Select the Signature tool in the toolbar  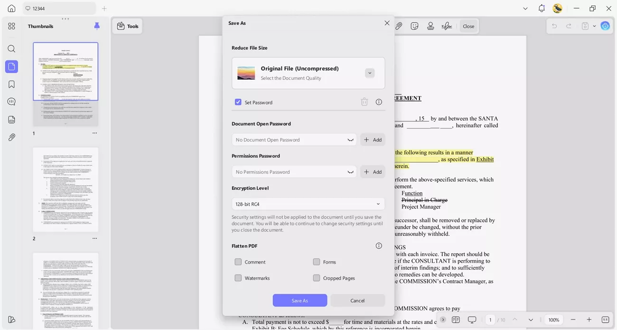(446, 26)
